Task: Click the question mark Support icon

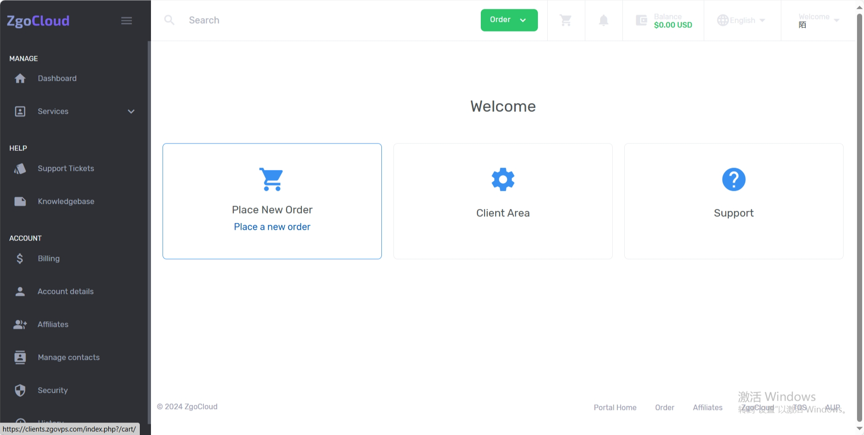Action: tap(733, 179)
